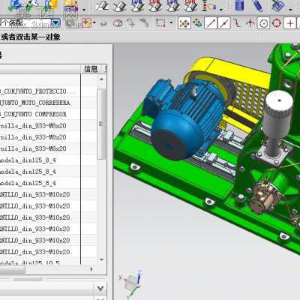This screenshot has width=300, height=300.
Task: Click the list's scroll down arrow
Action: coord(101,259)
